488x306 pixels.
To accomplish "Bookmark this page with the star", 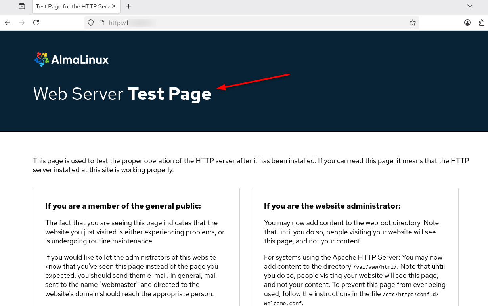I will [x=413, y=23].
